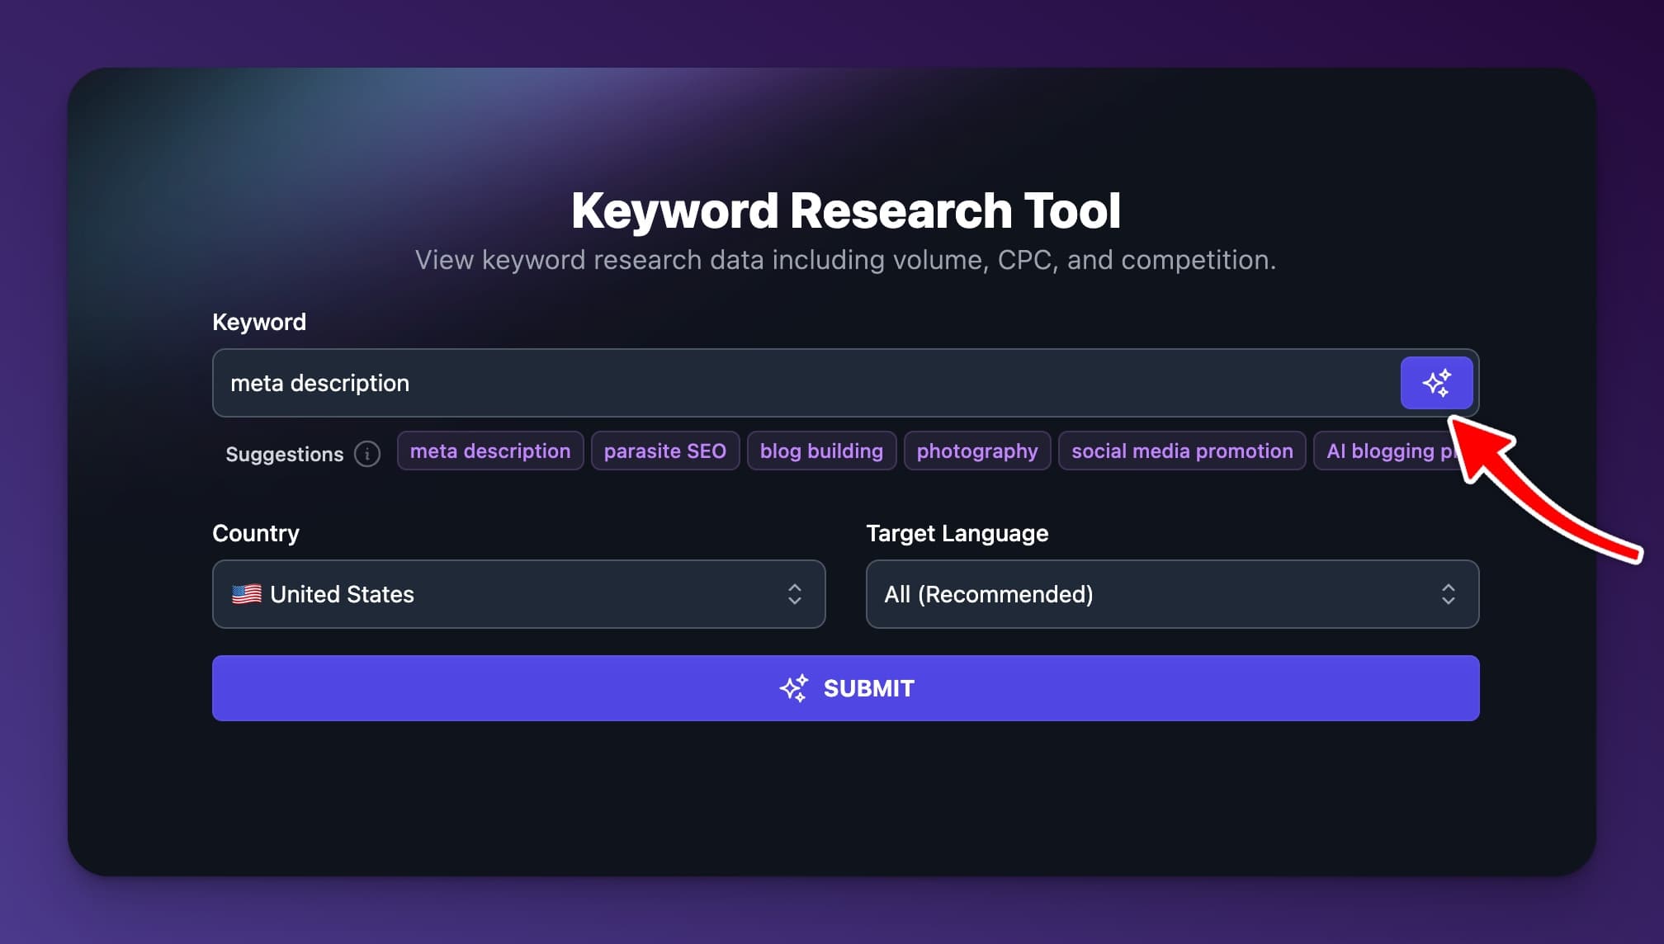
Task: Click the Target Language label
Action: (x=957, y=533)
